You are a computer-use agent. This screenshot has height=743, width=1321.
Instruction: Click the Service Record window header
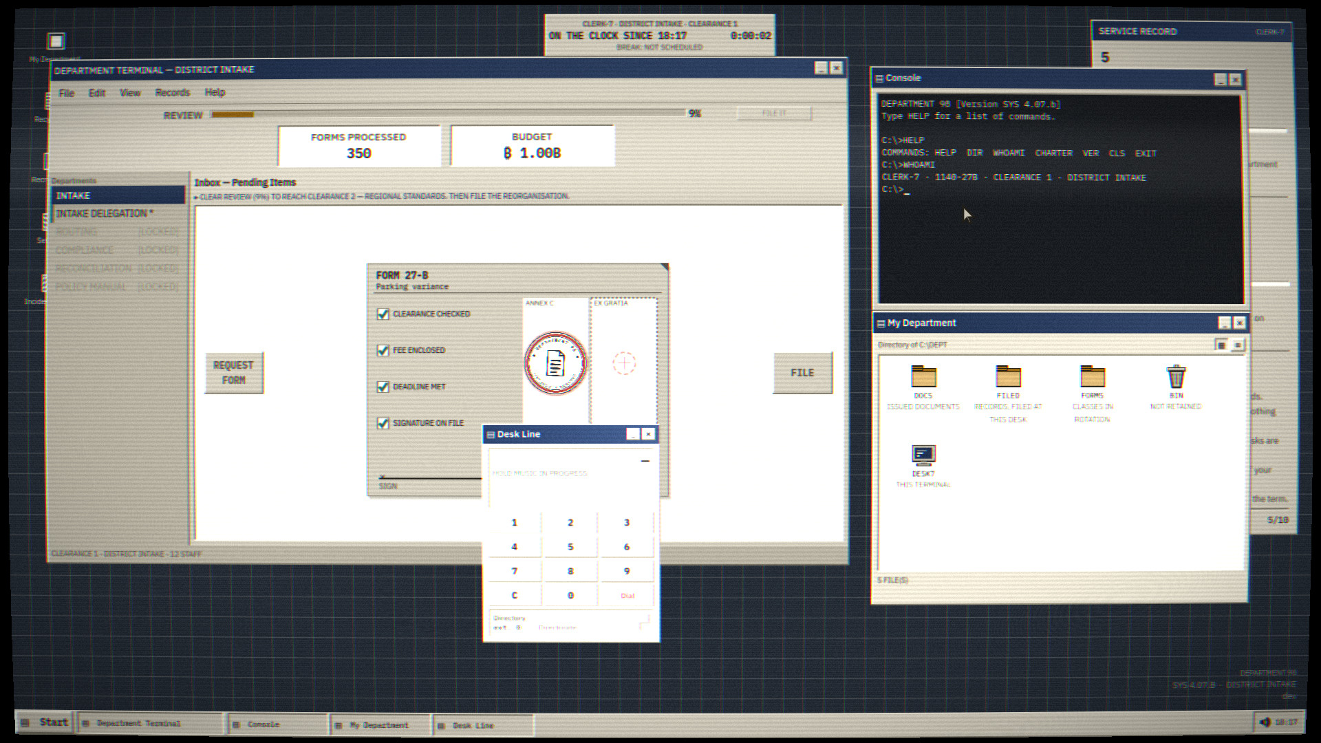(1191, 32)
